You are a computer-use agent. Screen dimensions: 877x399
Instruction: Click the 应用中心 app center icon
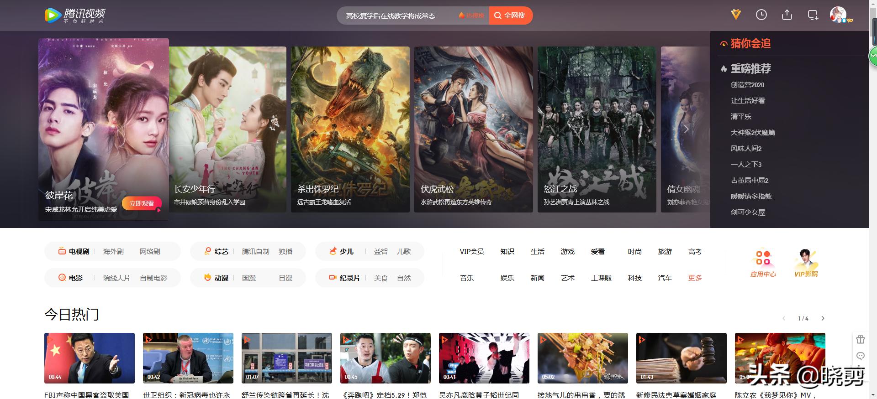(763, 263)
